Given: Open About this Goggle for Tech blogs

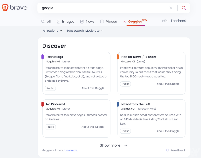Looking at the screenshot, I should (x=93, y=88).
